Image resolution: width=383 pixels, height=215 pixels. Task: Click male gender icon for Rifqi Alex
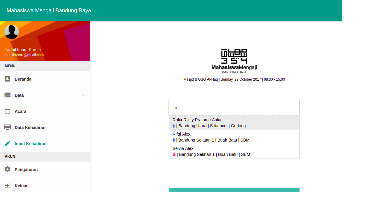pos(174,140)
